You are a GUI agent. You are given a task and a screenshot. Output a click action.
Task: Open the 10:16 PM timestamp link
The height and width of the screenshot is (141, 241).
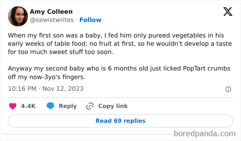[x=23, y=89]
